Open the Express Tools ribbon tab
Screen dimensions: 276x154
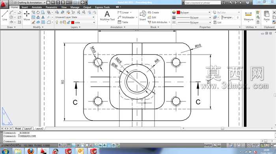tap(102, 7)
